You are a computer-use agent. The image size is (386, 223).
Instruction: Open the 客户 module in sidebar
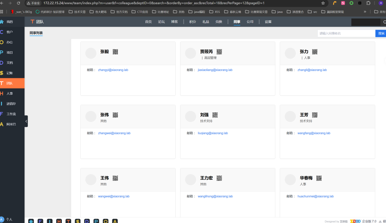pyautogui.click(x=9, y=32)
